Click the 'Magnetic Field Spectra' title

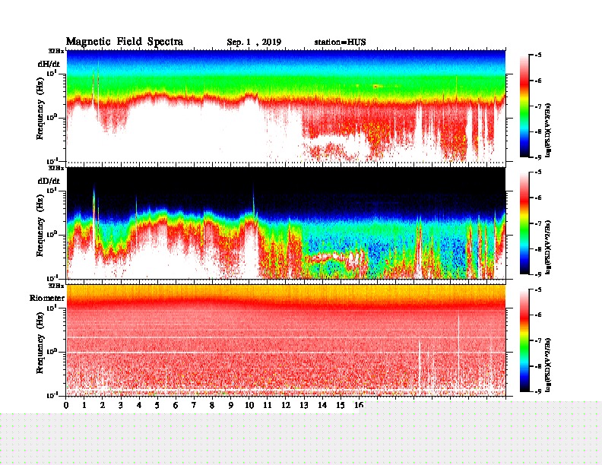coord(125,42)
